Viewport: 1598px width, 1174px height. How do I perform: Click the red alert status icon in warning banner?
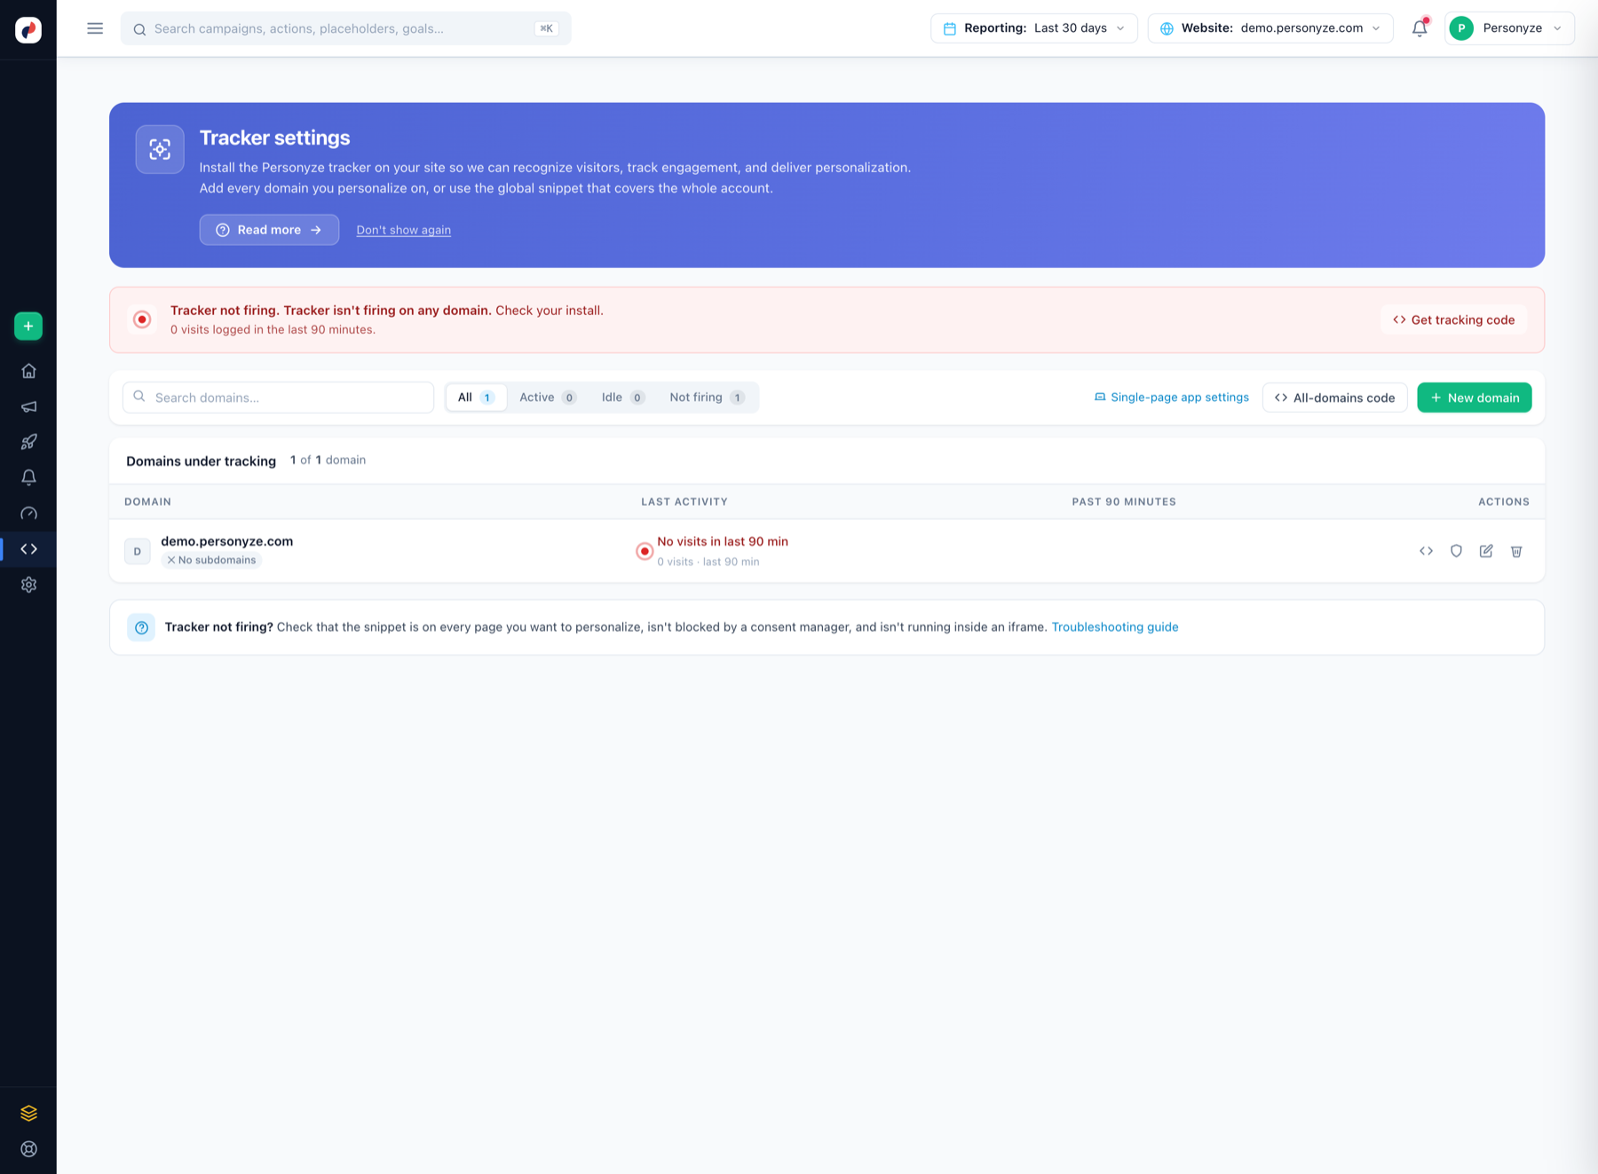(142, 319)
